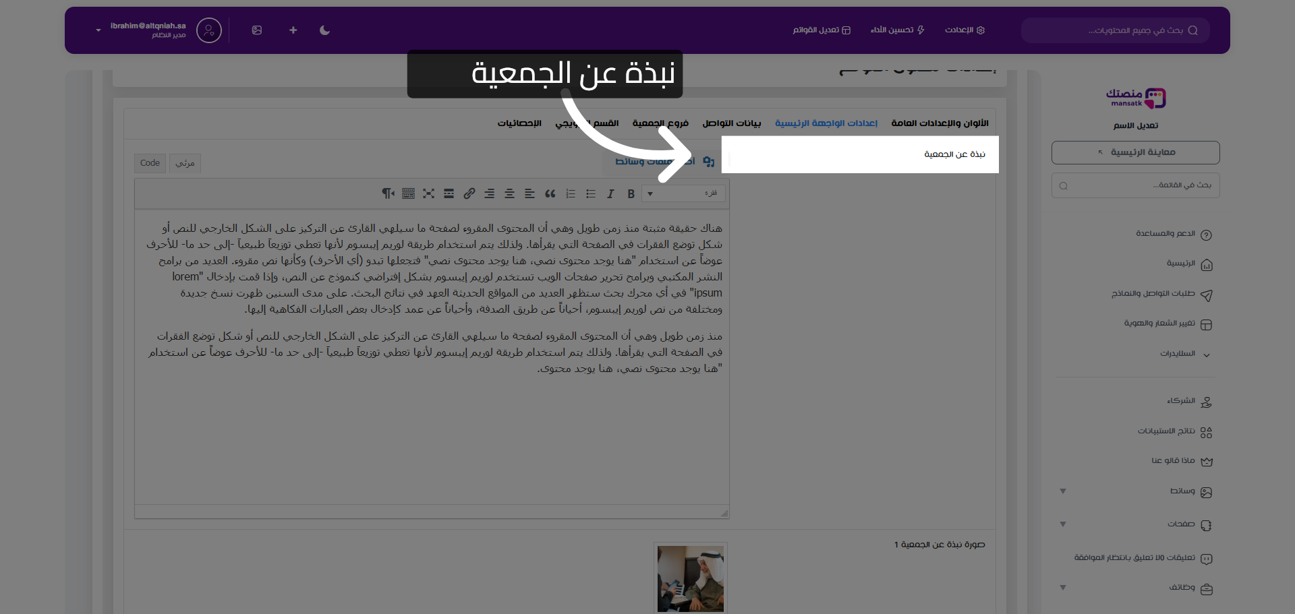Toggle the paragraph direction mark

(x=388, y=193)
